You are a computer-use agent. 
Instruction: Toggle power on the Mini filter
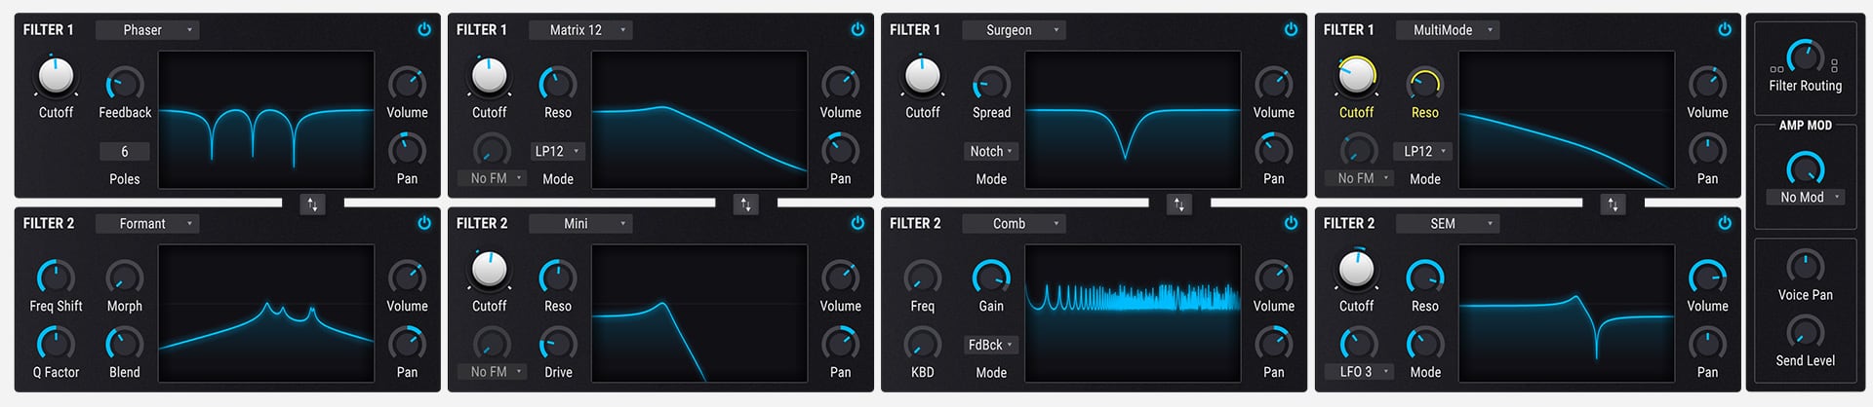(x=857, y=223)
